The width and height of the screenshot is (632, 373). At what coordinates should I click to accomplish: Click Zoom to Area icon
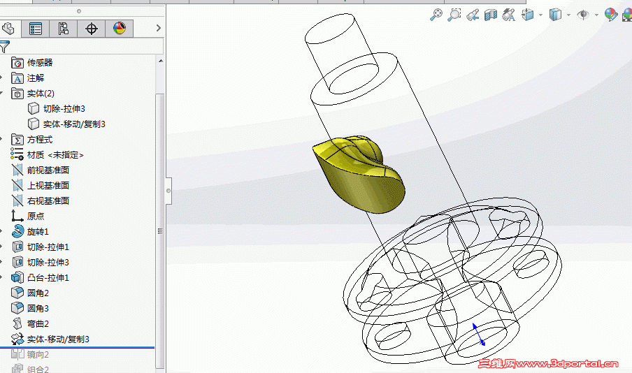(454, 15)
